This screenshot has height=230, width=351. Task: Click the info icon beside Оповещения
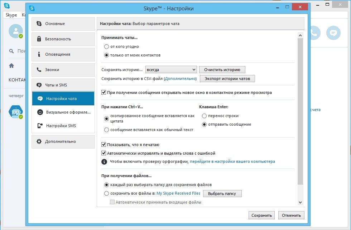point(39,54)
